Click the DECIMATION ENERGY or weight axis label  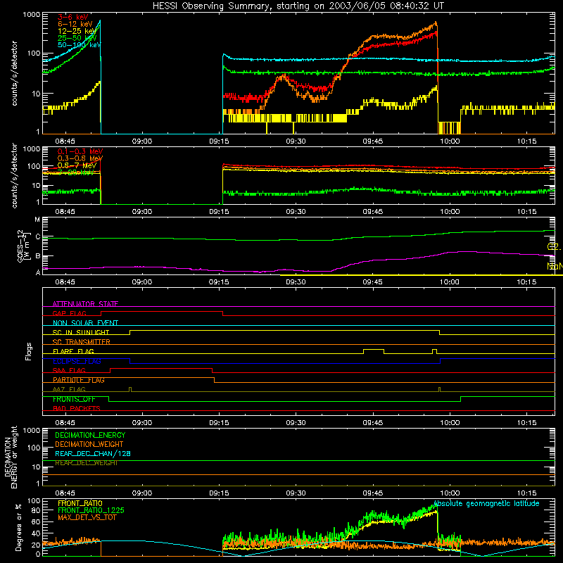click(x=11, y=457)
